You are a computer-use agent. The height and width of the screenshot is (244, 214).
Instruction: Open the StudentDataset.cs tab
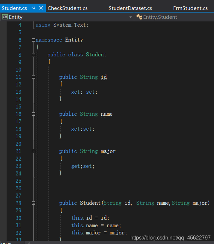pos(130,8)
